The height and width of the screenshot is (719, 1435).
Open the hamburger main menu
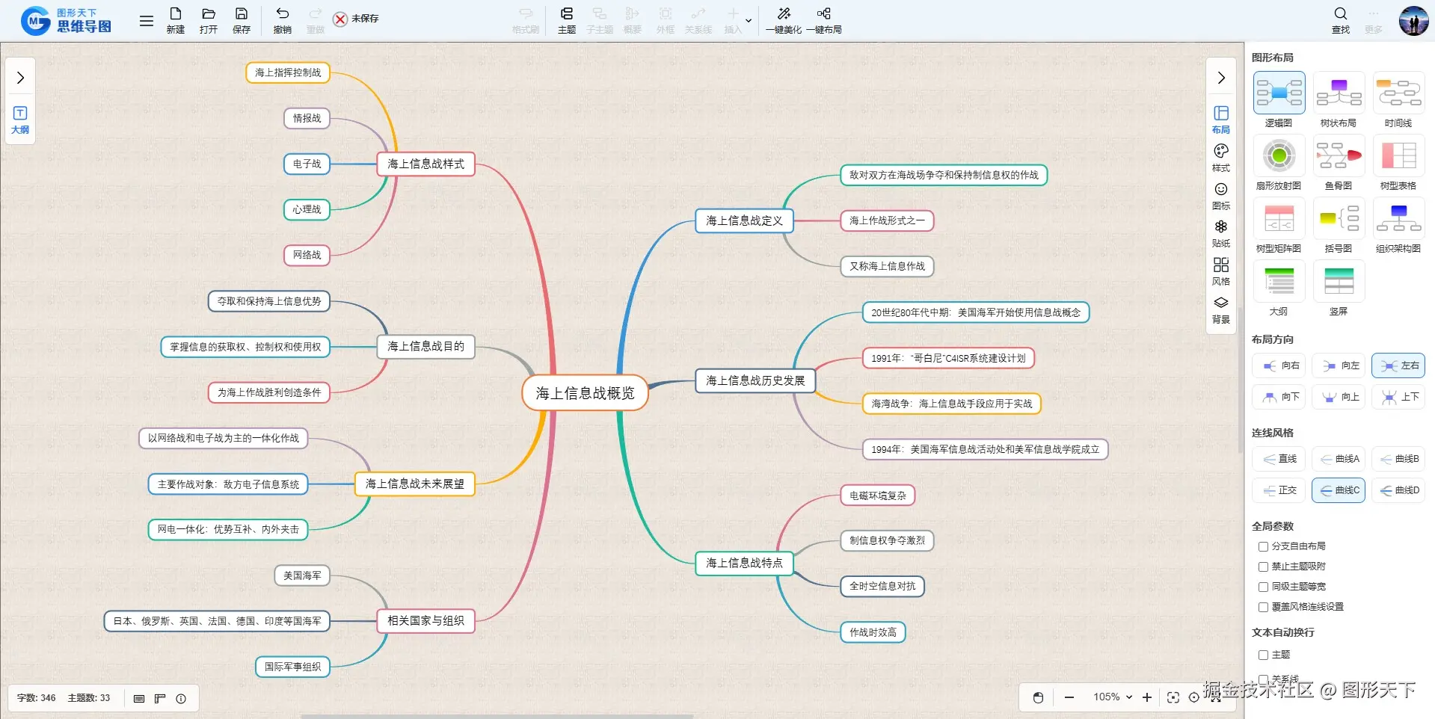[x=147, y=21]
